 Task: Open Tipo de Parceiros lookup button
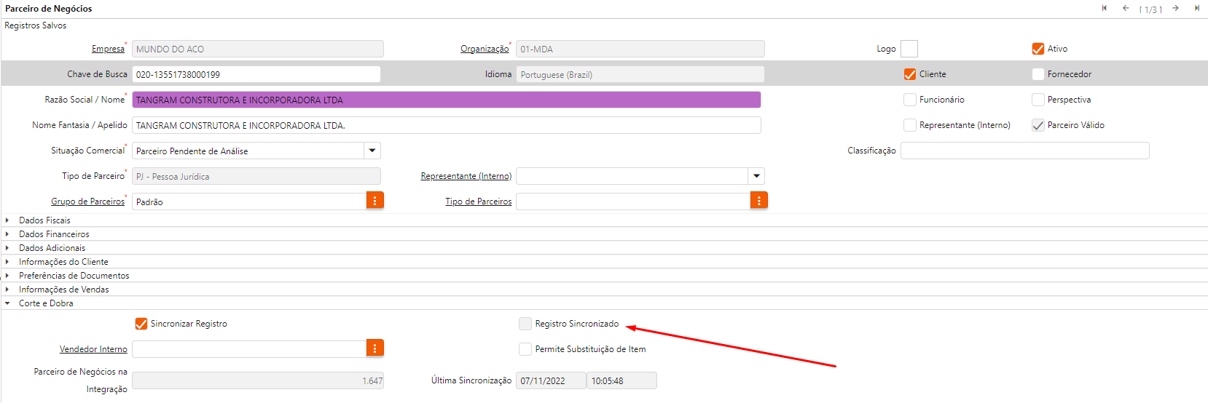coord(758,201)
